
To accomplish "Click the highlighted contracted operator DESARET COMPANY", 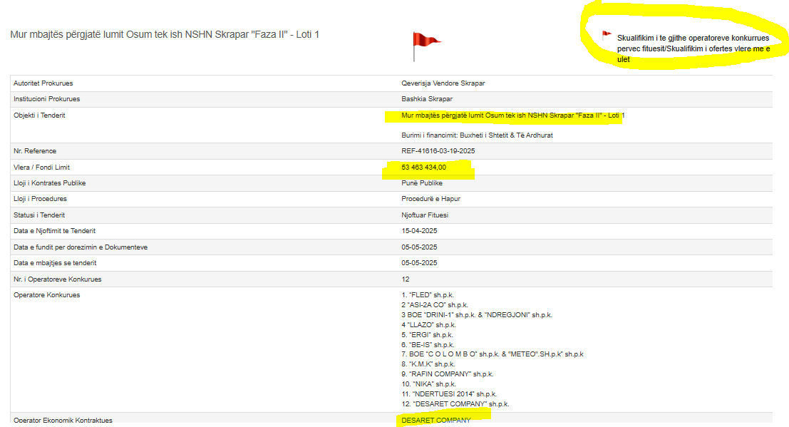I will click(436, 420).
